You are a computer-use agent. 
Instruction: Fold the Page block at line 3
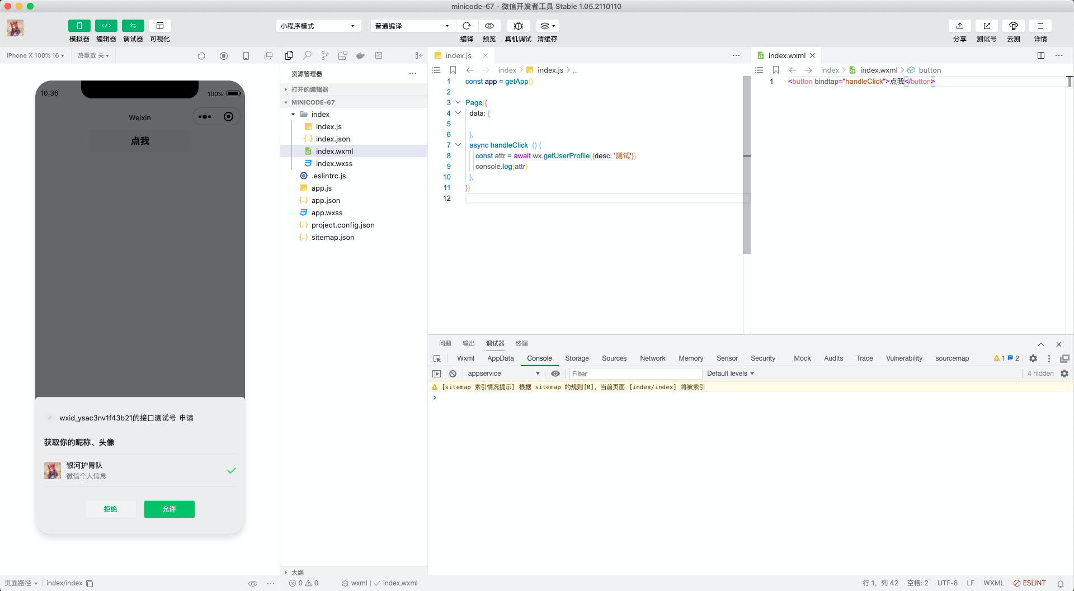coord(458,102)
